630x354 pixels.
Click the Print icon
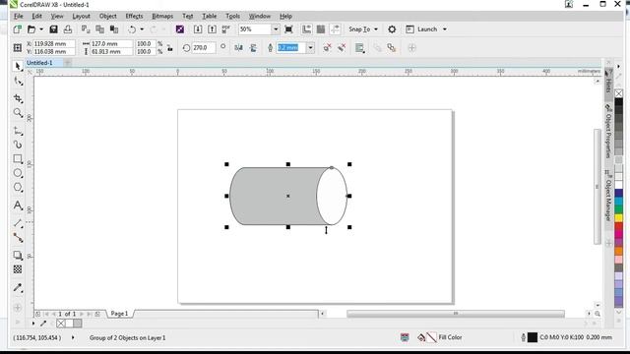68,29
